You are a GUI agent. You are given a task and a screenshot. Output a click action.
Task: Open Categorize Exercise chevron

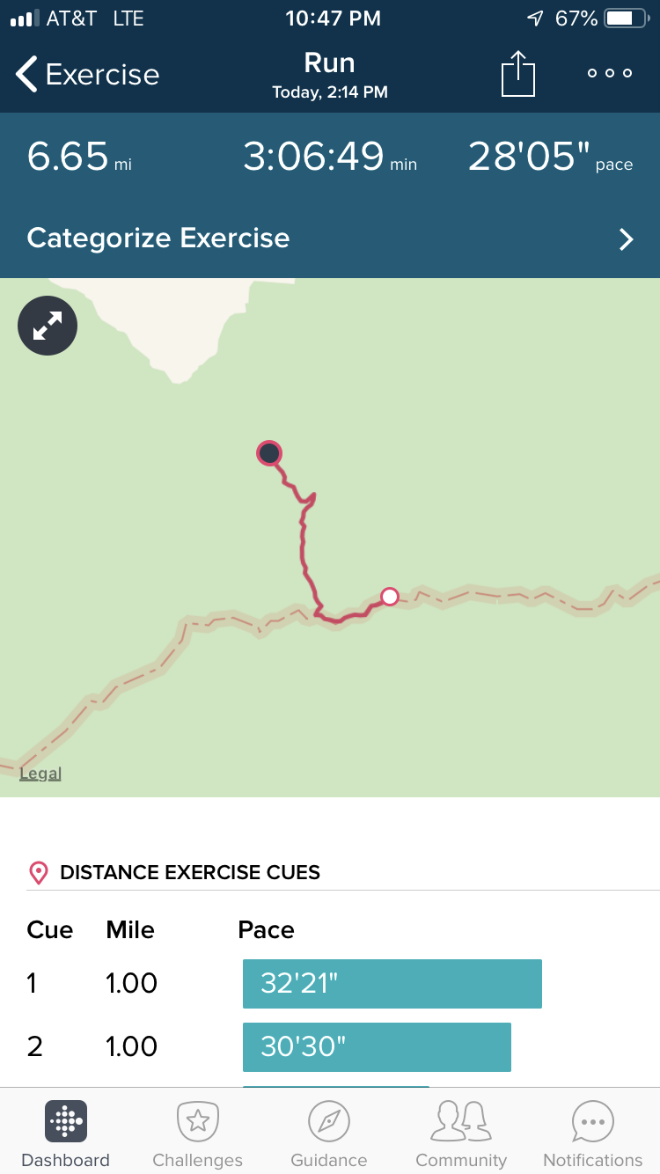point(626,239)
